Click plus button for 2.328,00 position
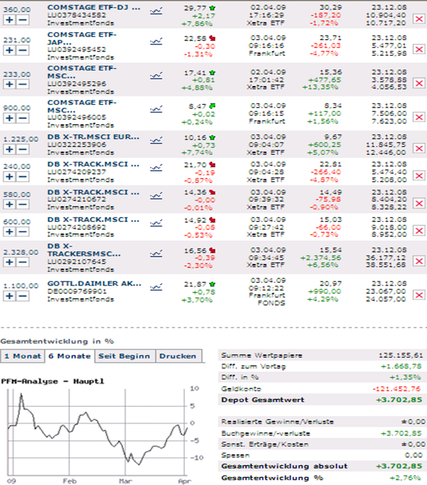This screenshot has width=427, height=485. (9, 262)
